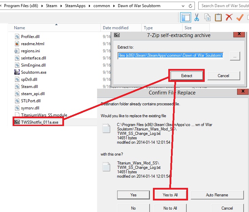Click the red X Delete icon

pos(229,17)
